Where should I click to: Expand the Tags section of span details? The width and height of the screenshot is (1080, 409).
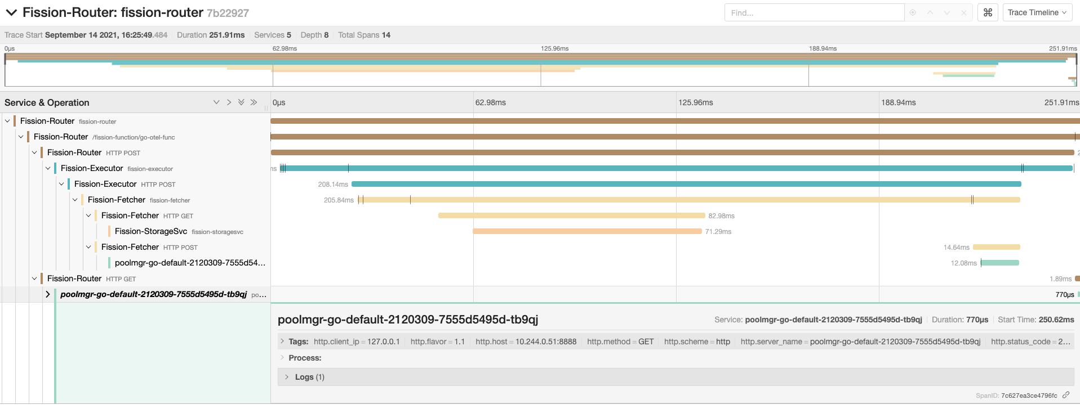(x=282, y=341)
